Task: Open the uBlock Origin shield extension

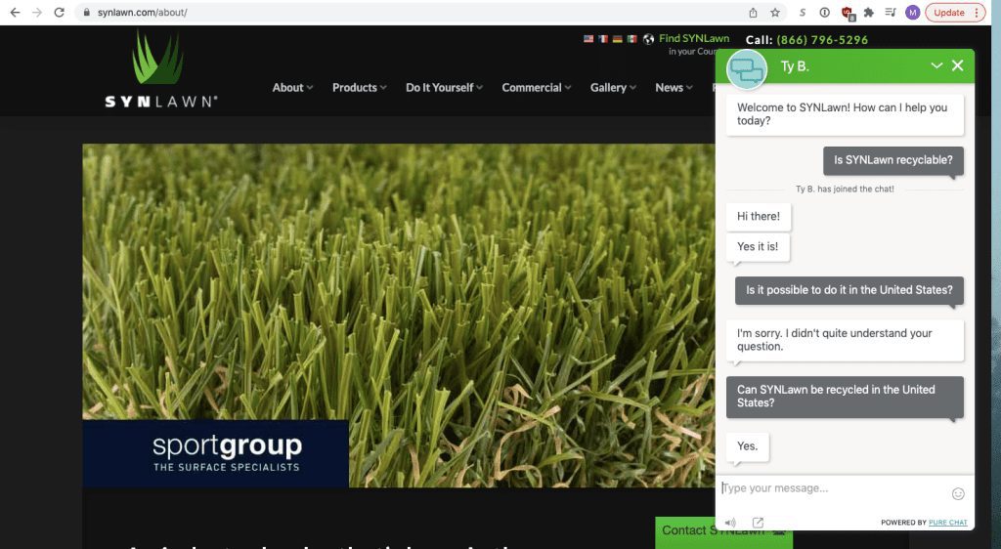Action: click(x=848, y=13)
